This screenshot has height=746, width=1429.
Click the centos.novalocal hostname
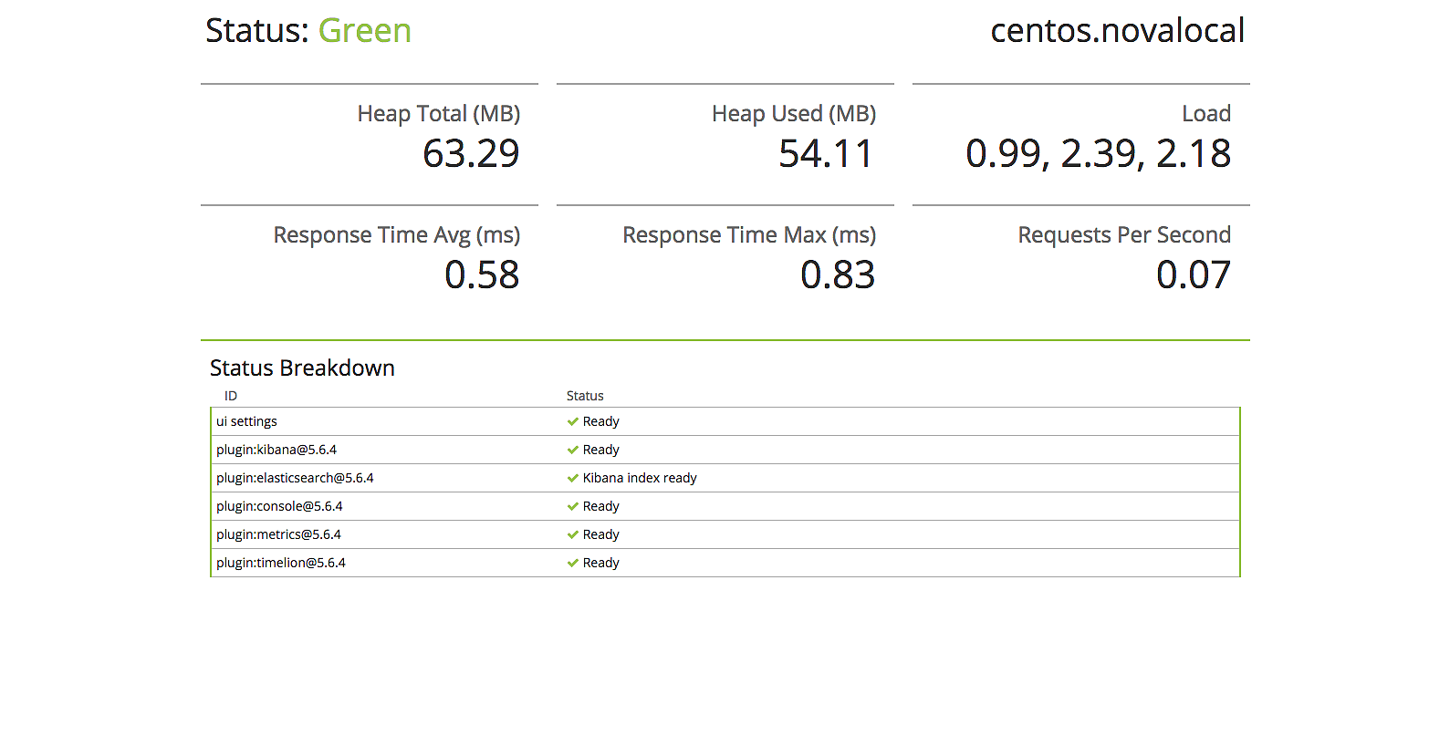pyautogui.click(x=1117, y=31)
